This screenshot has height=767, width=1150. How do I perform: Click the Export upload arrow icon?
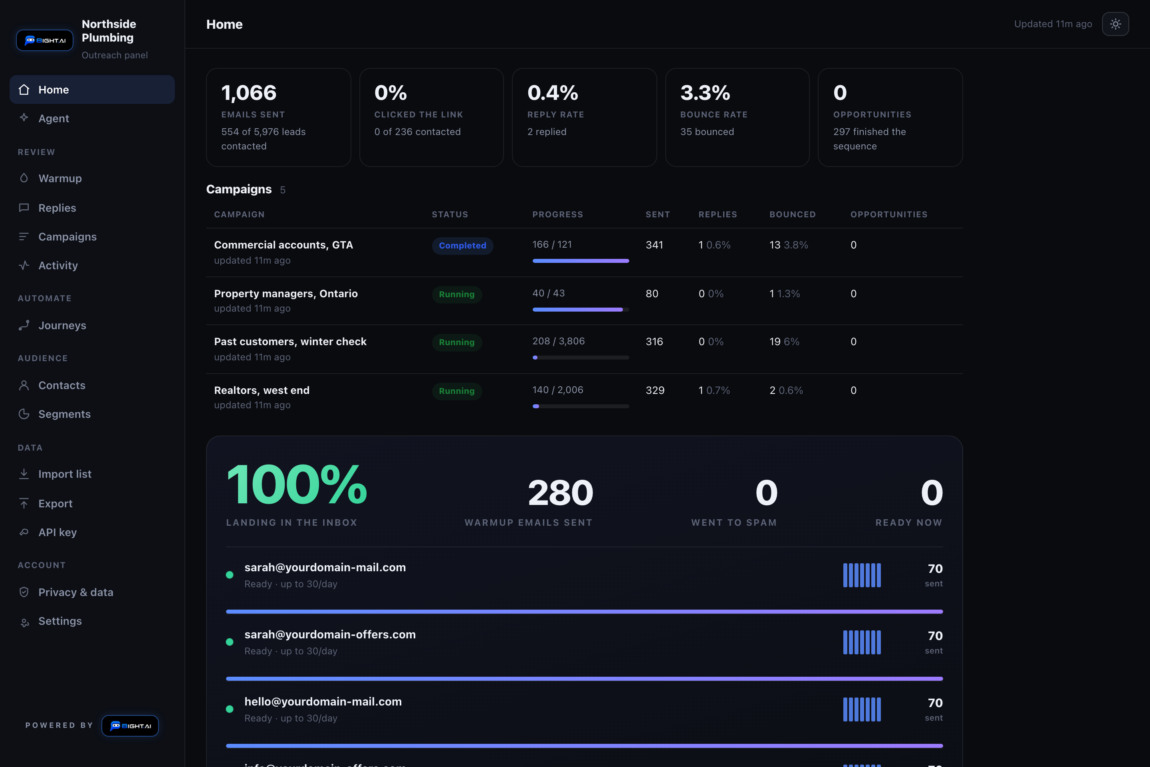[24, 503]
